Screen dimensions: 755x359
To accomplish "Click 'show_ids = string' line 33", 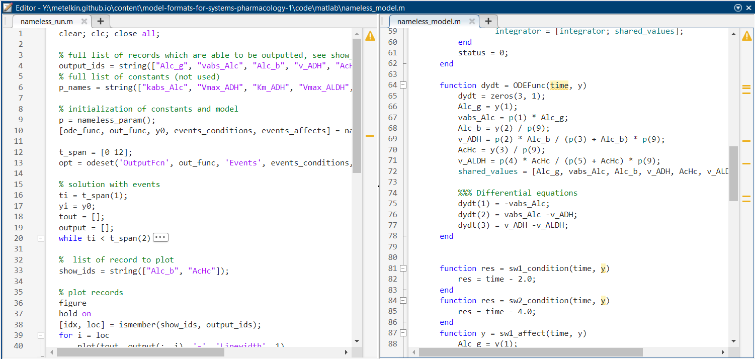I will [x=144, y=271].
